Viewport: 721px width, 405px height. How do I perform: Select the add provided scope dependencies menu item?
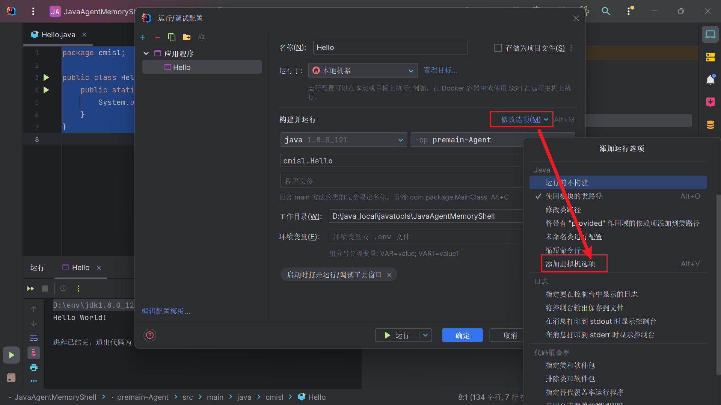point(618,223)
